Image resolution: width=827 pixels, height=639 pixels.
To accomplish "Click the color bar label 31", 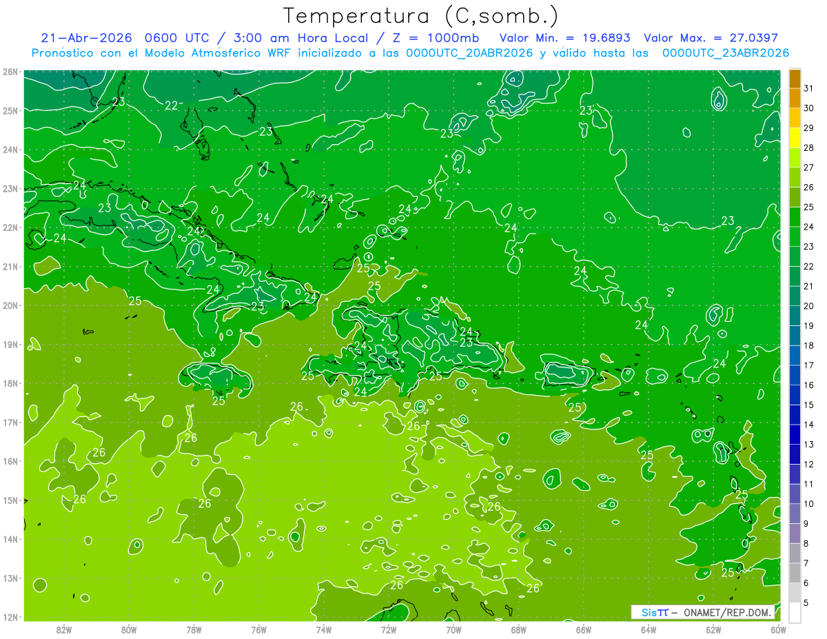I will click(808, 89).
